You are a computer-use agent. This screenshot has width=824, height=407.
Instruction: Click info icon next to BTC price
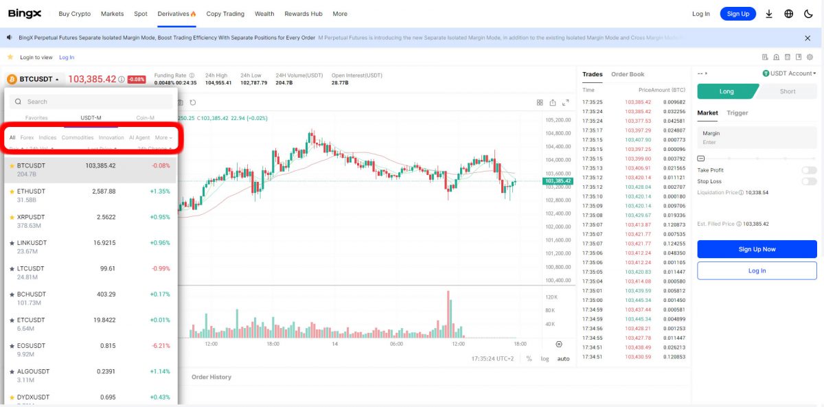[122, 79]
